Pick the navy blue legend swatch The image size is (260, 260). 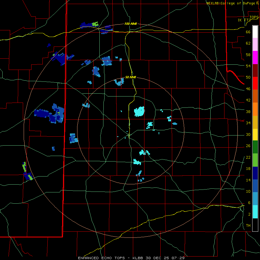coord(255,173)
